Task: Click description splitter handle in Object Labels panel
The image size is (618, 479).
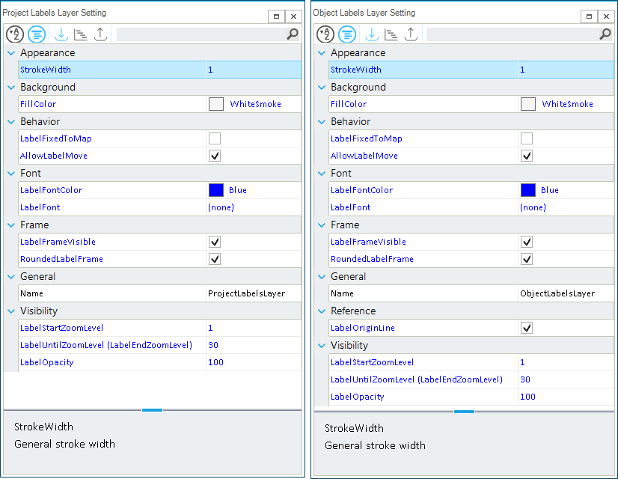Action: 464,412
